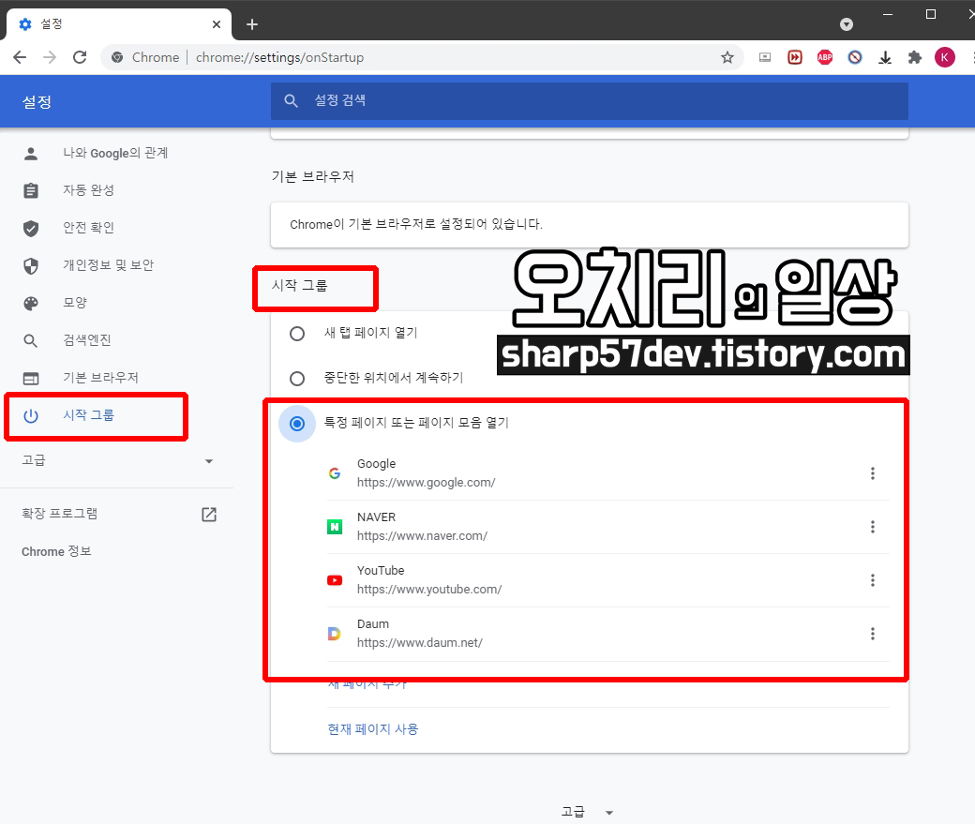Screen dimensions: 975x824
Task: Click the cast/media icon in toolbar
Action: [x=765, y=58]
